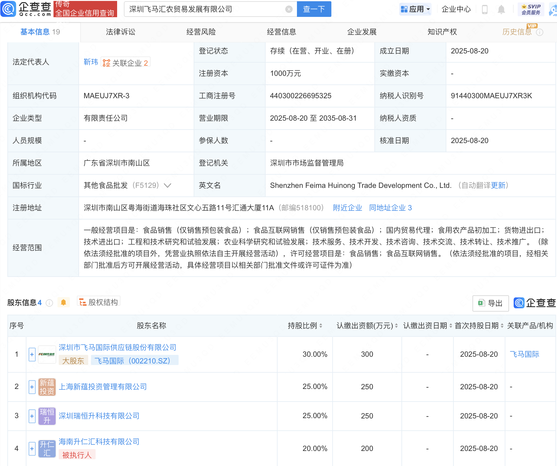The width and height of the screenshot is (557, 466).
Task: Select registered capital 1000万元
Action: (x=285, y=73)
